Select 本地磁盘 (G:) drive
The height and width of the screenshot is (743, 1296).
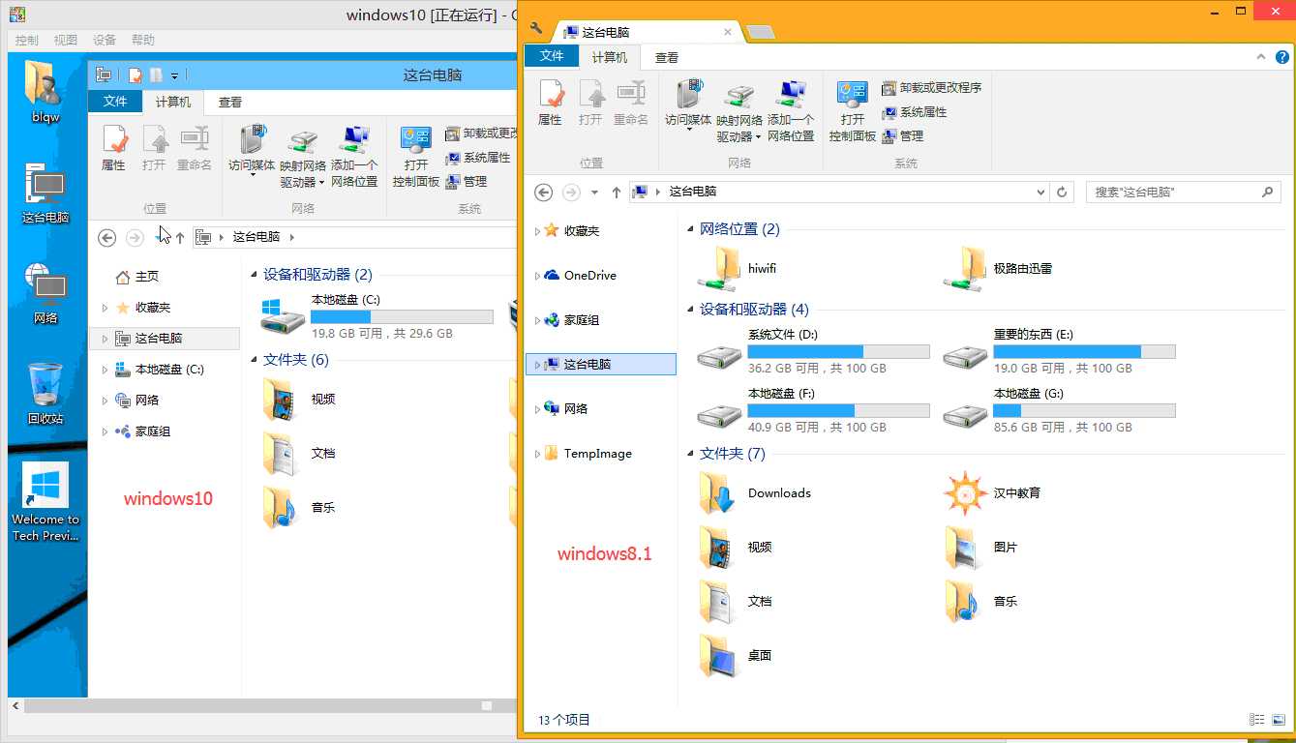pyautogui.click(x=1059, y=410)
